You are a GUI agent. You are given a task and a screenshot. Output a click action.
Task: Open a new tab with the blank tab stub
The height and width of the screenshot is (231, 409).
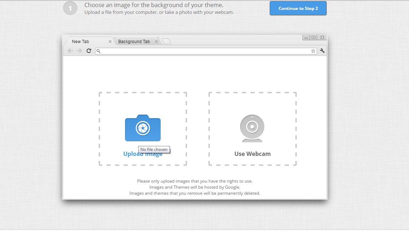pyautogui.click(x=166, y=41)
